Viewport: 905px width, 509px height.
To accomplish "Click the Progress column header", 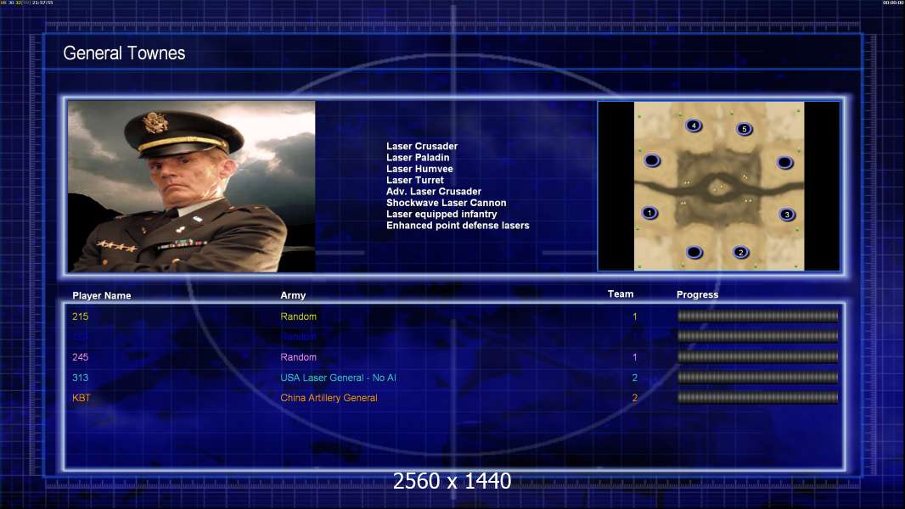I will click(x=697, y=294).
